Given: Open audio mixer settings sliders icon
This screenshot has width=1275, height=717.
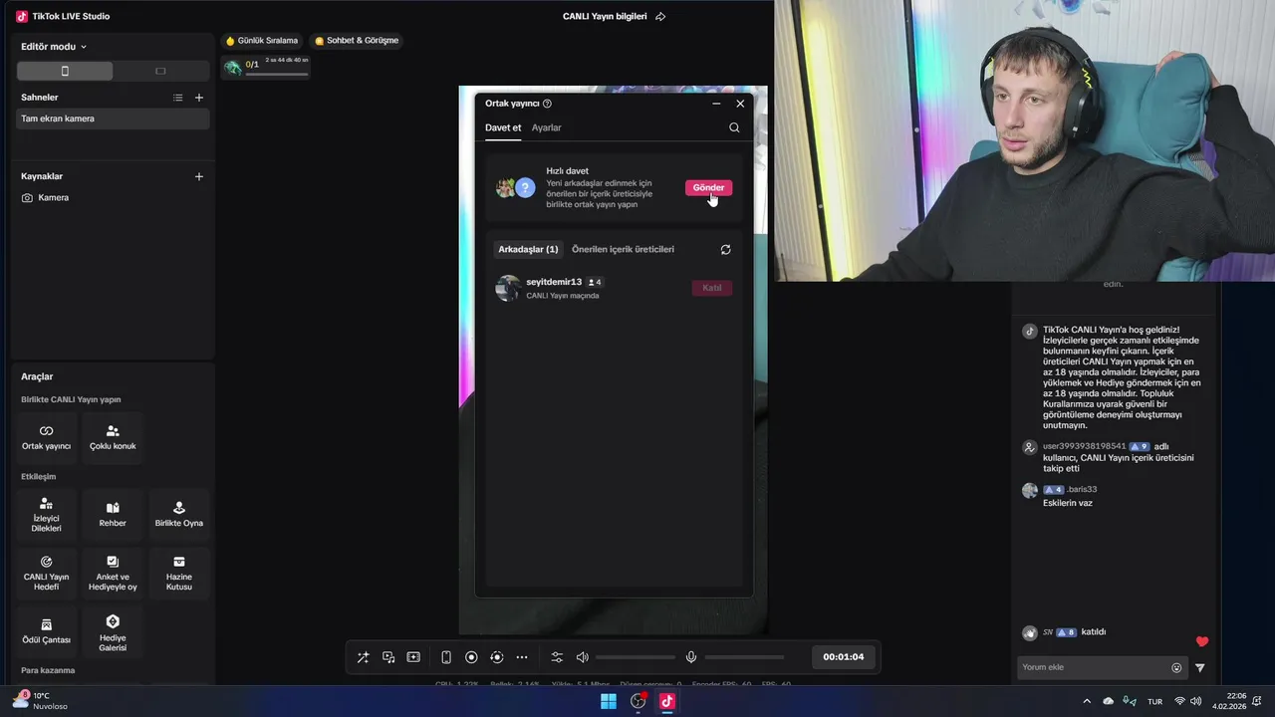Looking at the screenshot, I should (x=557, y=657).
